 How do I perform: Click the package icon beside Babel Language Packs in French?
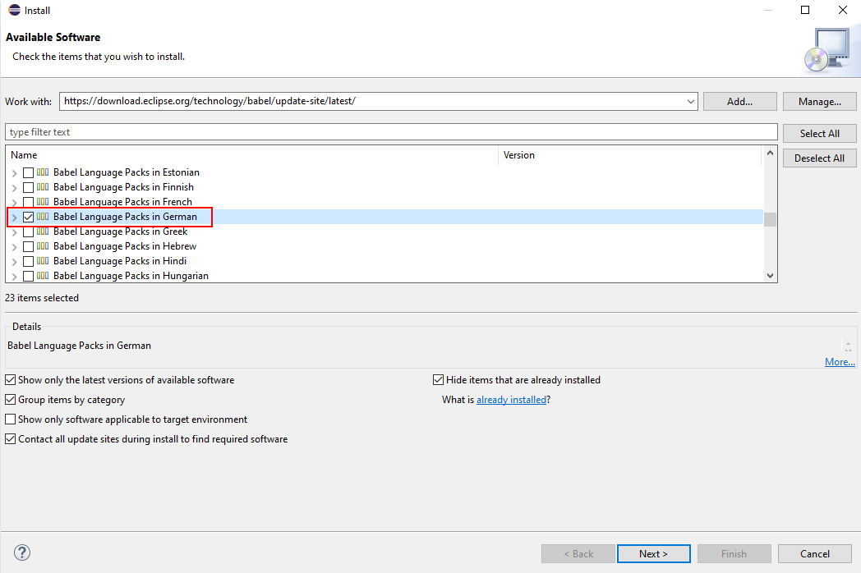tap(43, 201)
